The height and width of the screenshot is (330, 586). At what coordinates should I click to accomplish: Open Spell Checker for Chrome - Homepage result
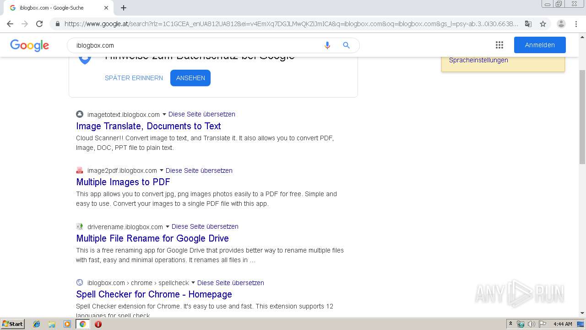point(154,294)
